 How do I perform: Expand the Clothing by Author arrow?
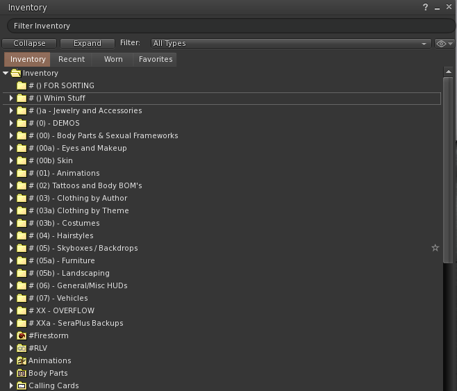click(x=11, y=198)
